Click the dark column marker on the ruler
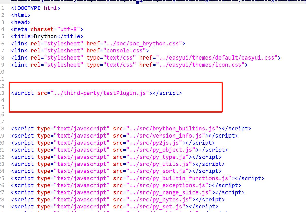Viewport: 306px width, 212px height. pos(138,2)
